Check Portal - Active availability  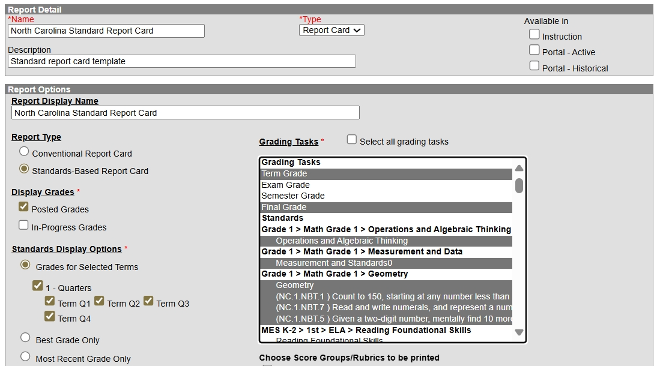point(534,50)
